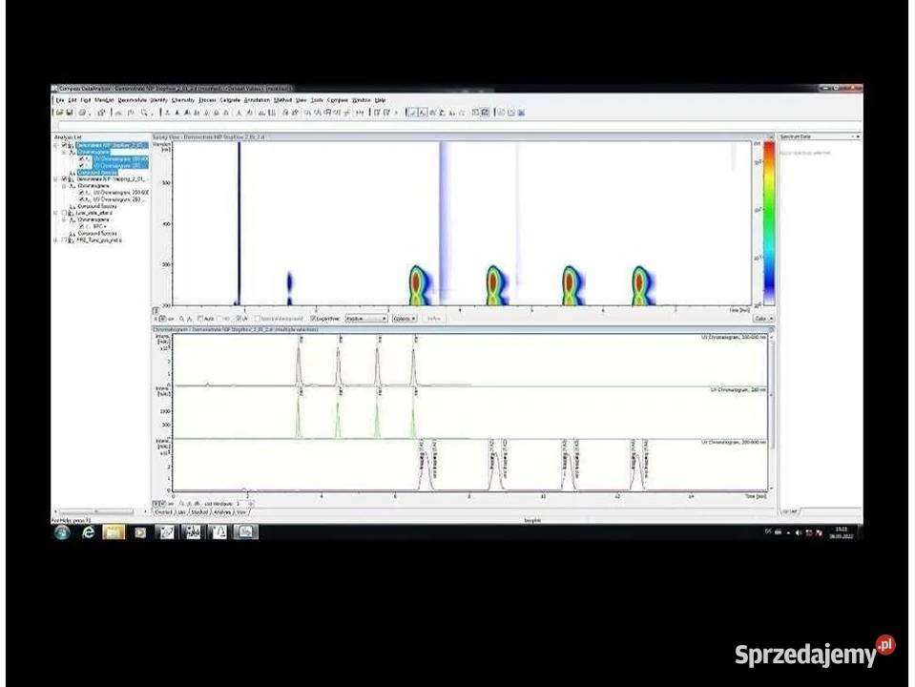
Task: Click the Color button below the intensity scale
Action: point(761,319)
